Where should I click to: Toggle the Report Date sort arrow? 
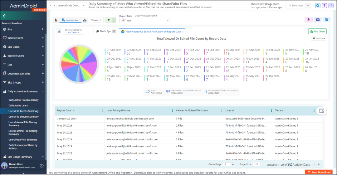click(x=74, y=111)
